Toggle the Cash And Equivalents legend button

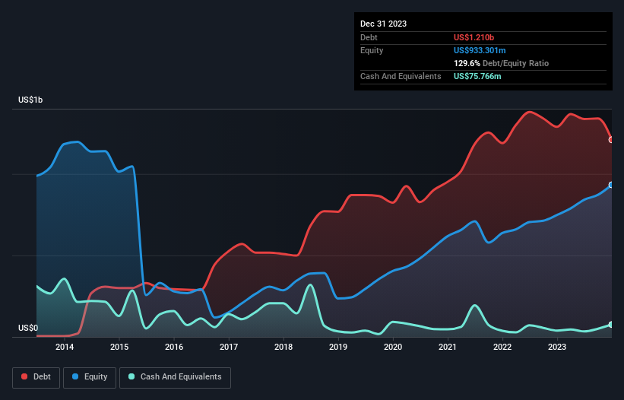(x=175, y=377)
